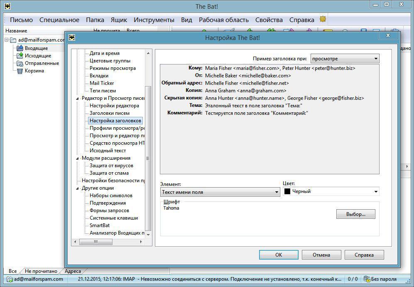The image size is (414, 287).
Task: Open the Инструменты menu
Action: [x=154, y=20]
